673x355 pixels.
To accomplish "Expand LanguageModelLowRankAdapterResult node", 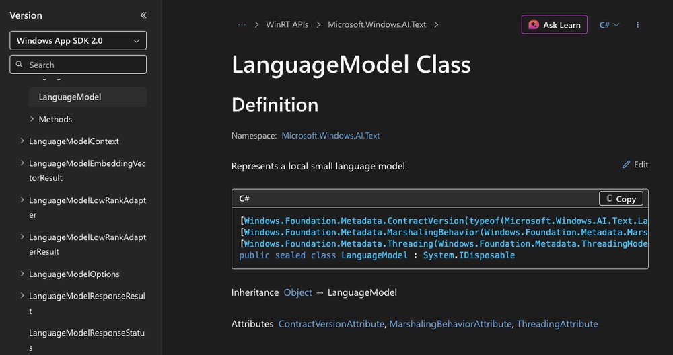I will click(22, 237).
